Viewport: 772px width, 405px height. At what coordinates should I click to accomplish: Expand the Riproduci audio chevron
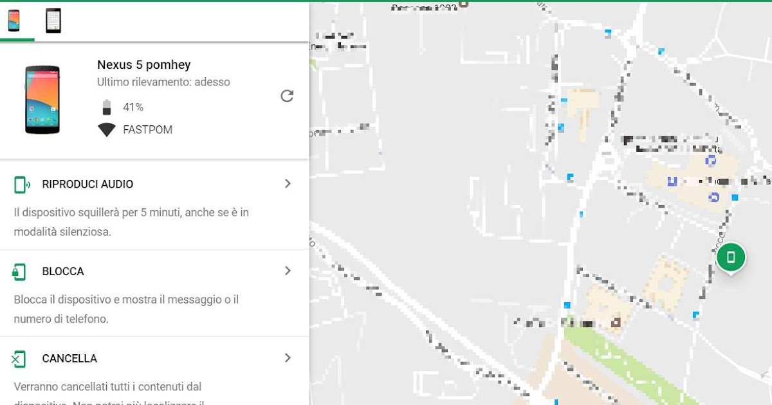288,184
